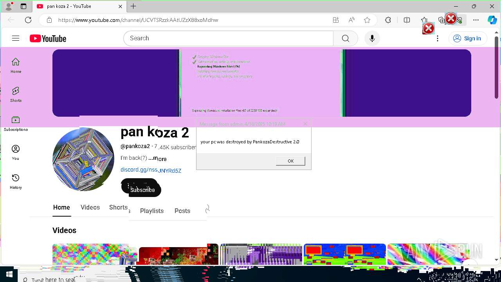View site information via the lock icon
The image size is (501, 282).
(x=49, y=20)
